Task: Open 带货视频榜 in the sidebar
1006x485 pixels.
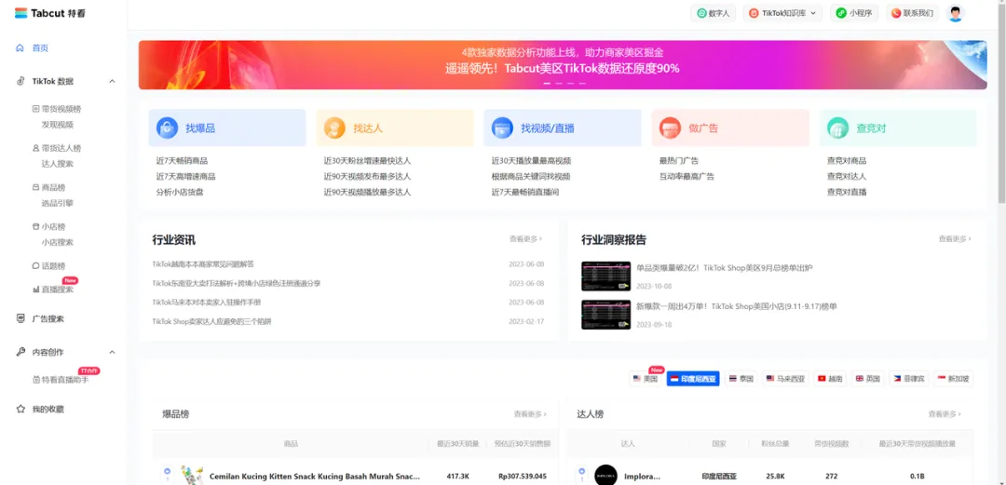Action: 61,109
